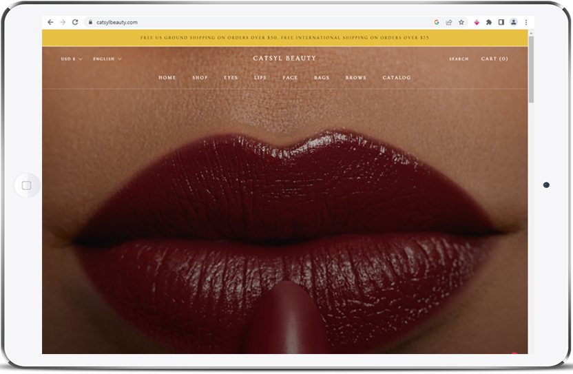Bookmark page with star icon
This screenshot has height=374, width=573.
[461, 22]
